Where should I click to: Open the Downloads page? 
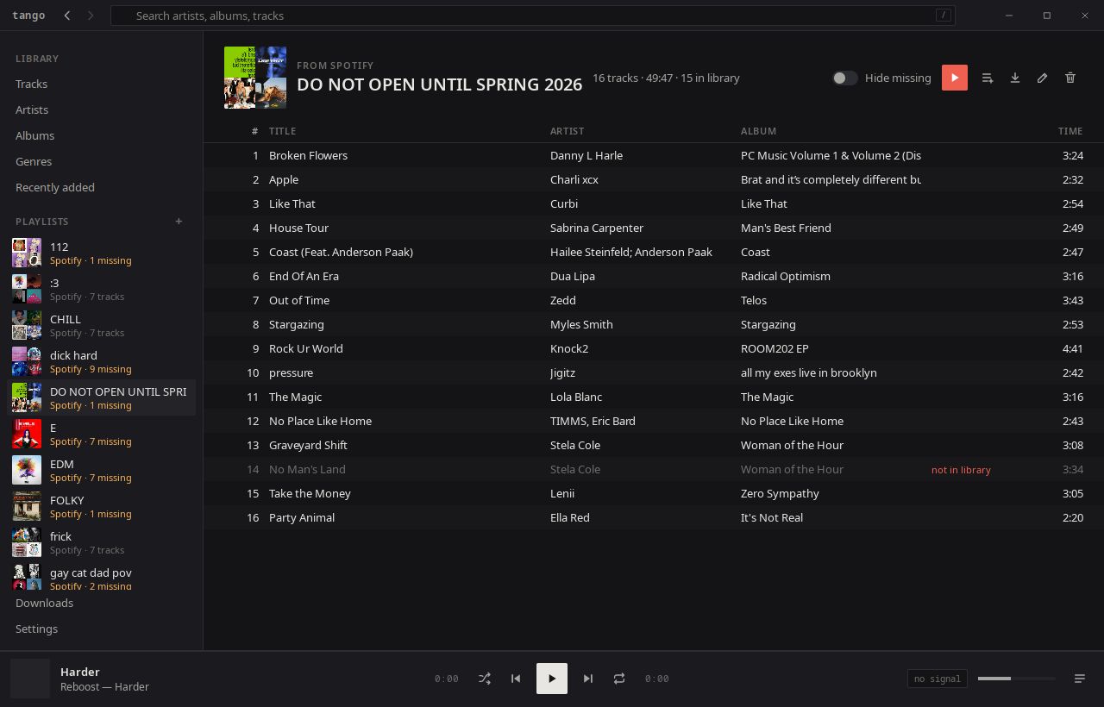(44, 603)
